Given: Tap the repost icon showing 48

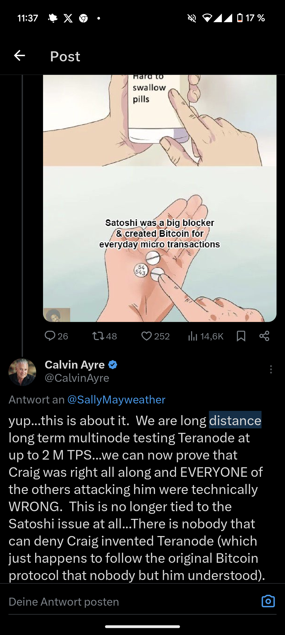Looking at the screenshot, I should (x=98, y=336).
